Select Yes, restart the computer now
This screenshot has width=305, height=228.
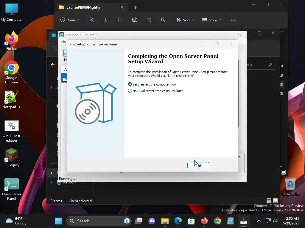152,84
